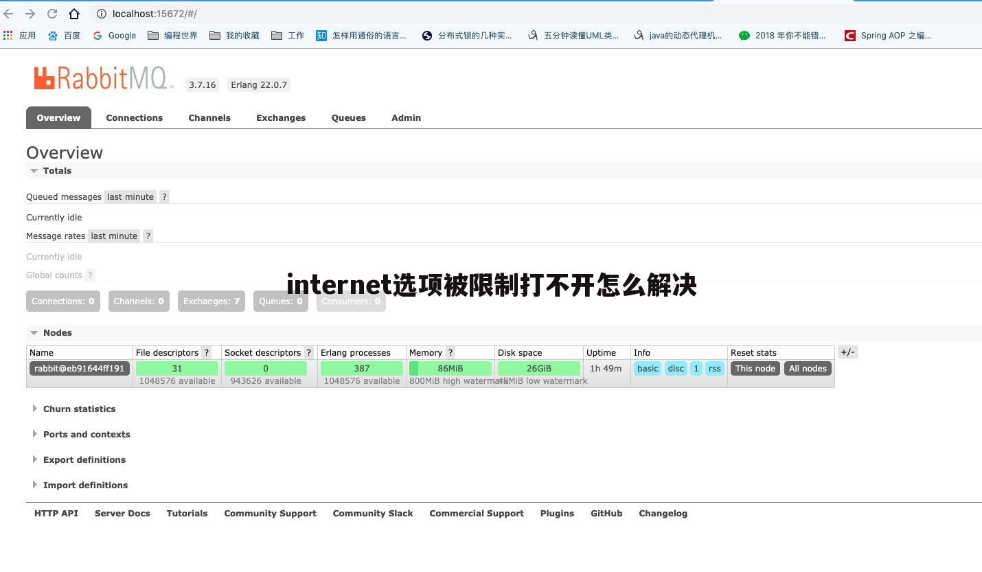
Task: Reset stats for This node
Action: (x=755, y=369)
